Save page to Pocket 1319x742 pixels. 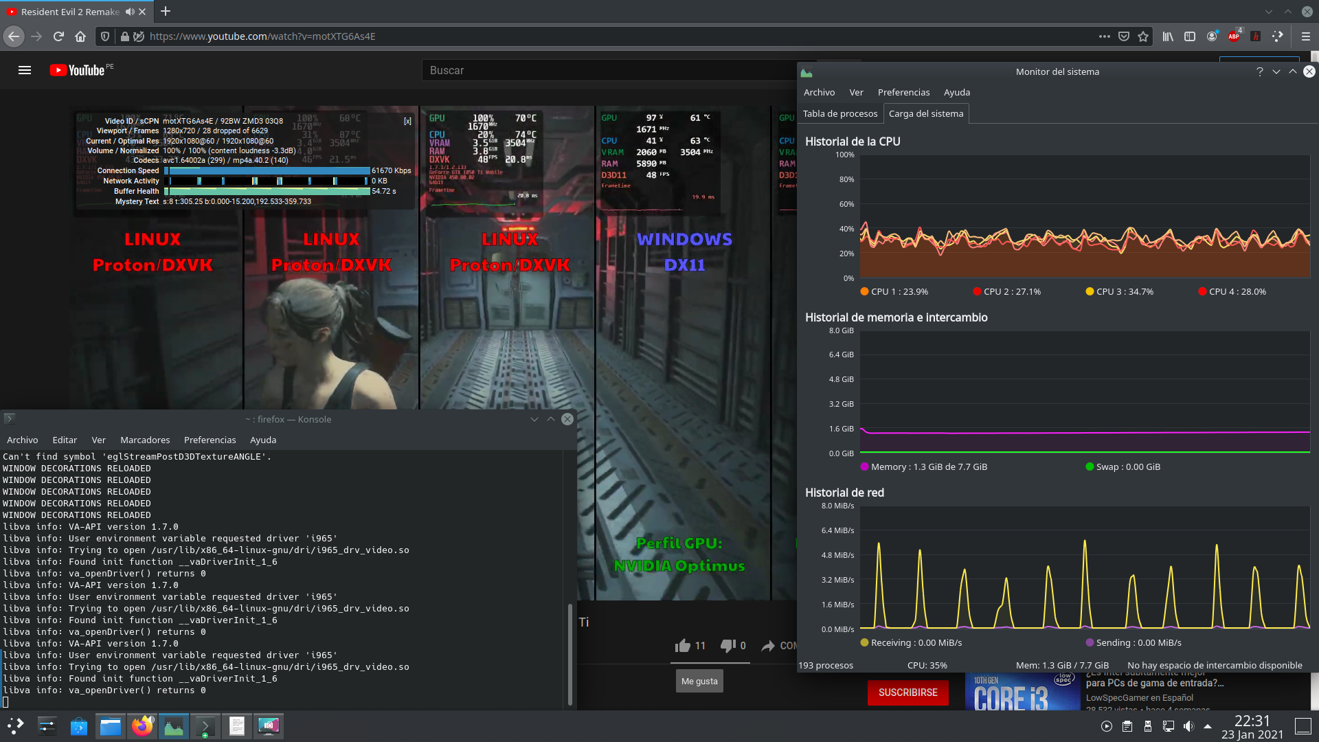1124,36
